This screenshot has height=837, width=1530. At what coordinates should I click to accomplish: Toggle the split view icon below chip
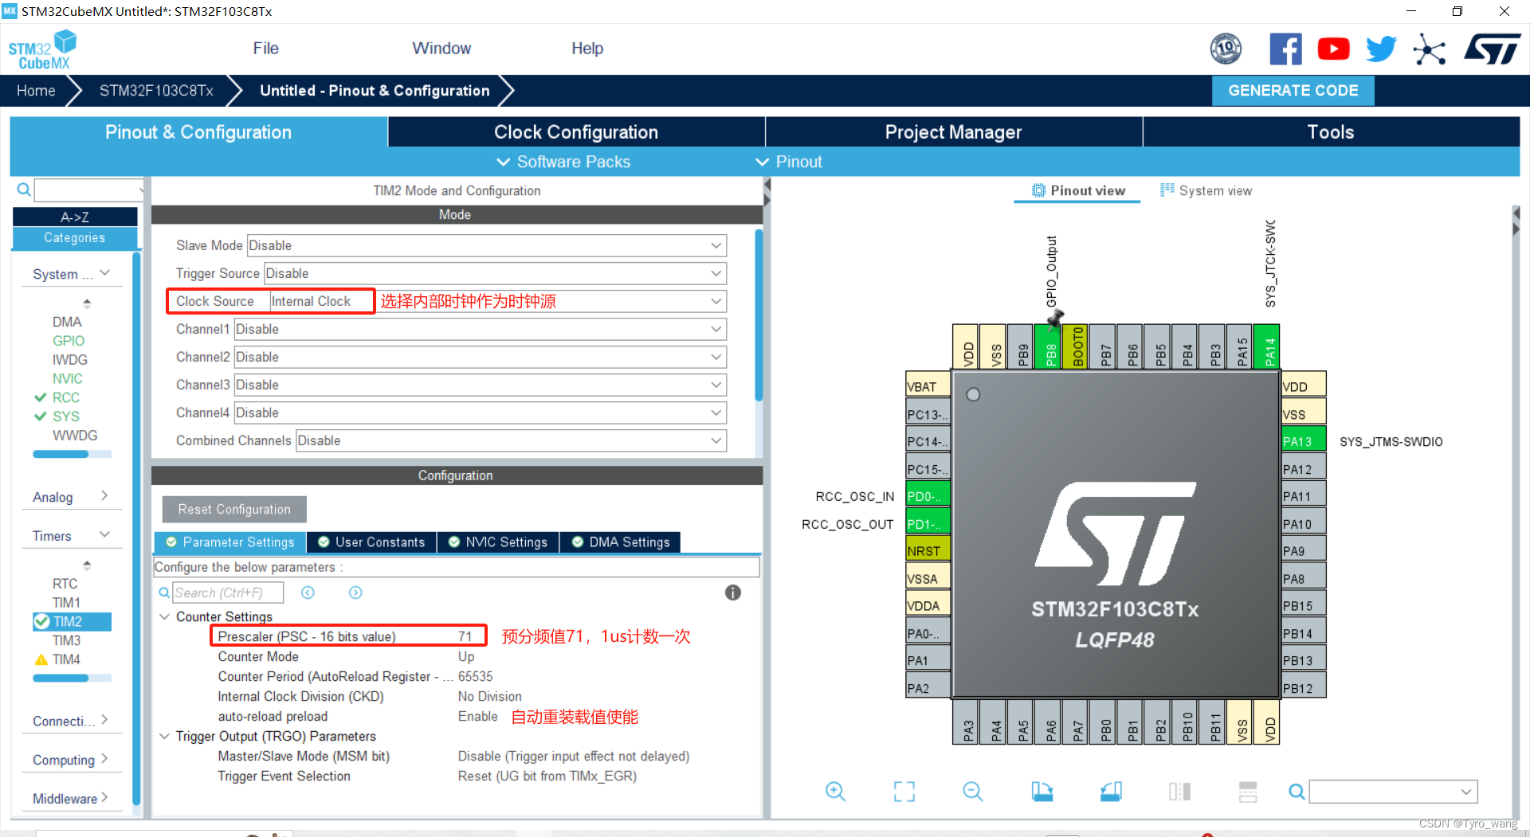tap(1179, 791)
